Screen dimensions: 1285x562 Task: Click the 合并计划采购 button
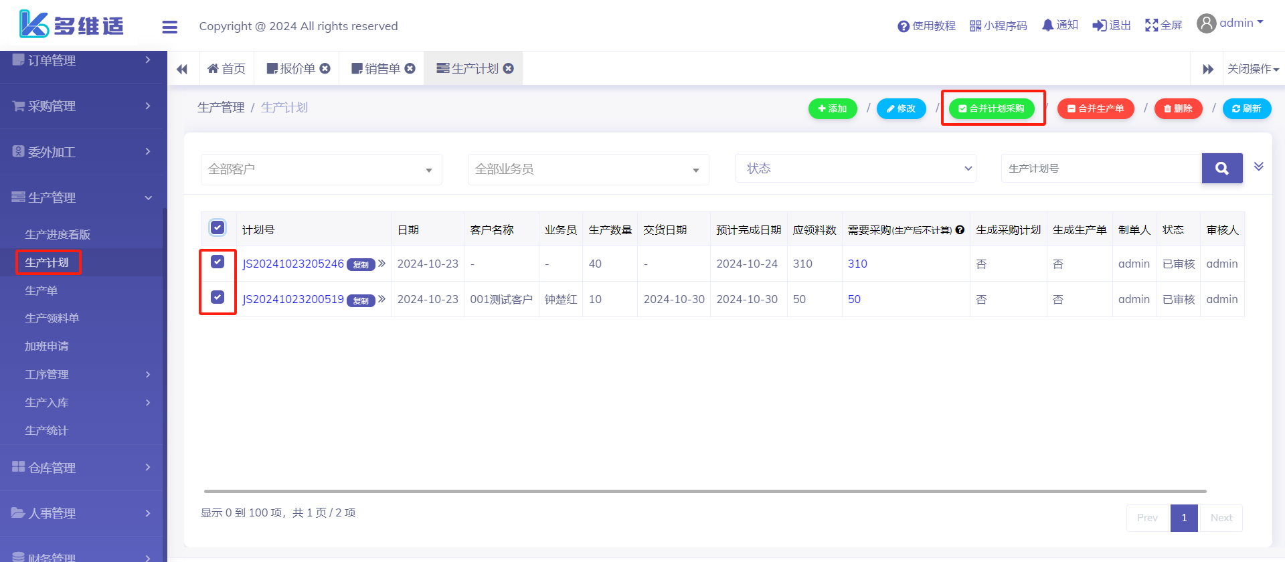click(991, 108)
